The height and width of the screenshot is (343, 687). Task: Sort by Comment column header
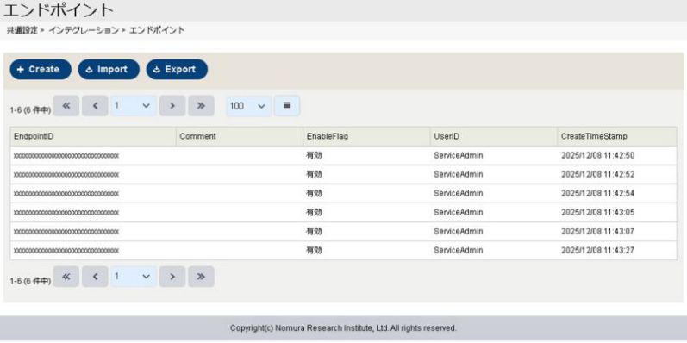click(240, 137)
